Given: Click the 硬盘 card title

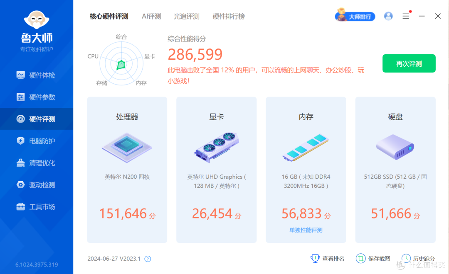Looking at the screenshot, I should pos(395,117).
